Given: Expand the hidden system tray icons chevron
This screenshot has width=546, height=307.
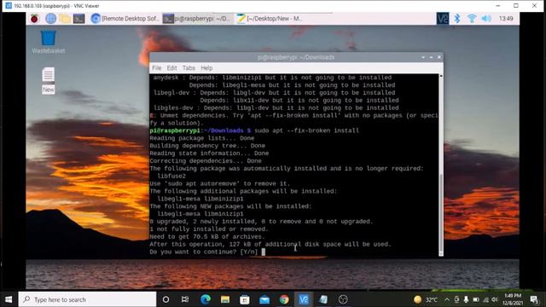Looking at the screenshot, I should [447, 299].
